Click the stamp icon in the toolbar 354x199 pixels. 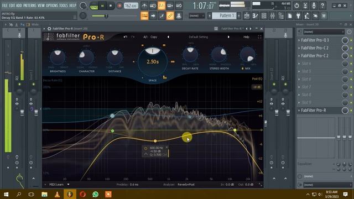point(179,16)
